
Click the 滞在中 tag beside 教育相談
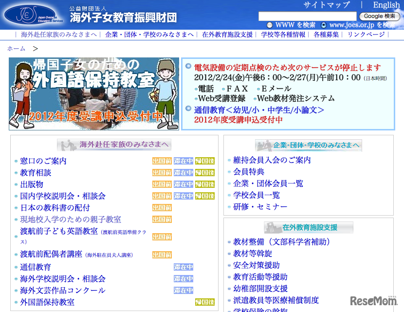tap(183, 172)
